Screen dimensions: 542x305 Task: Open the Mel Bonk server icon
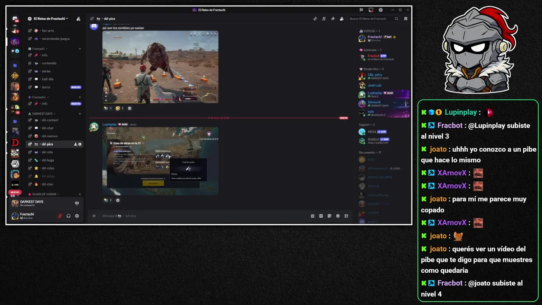tap(15, 153)
